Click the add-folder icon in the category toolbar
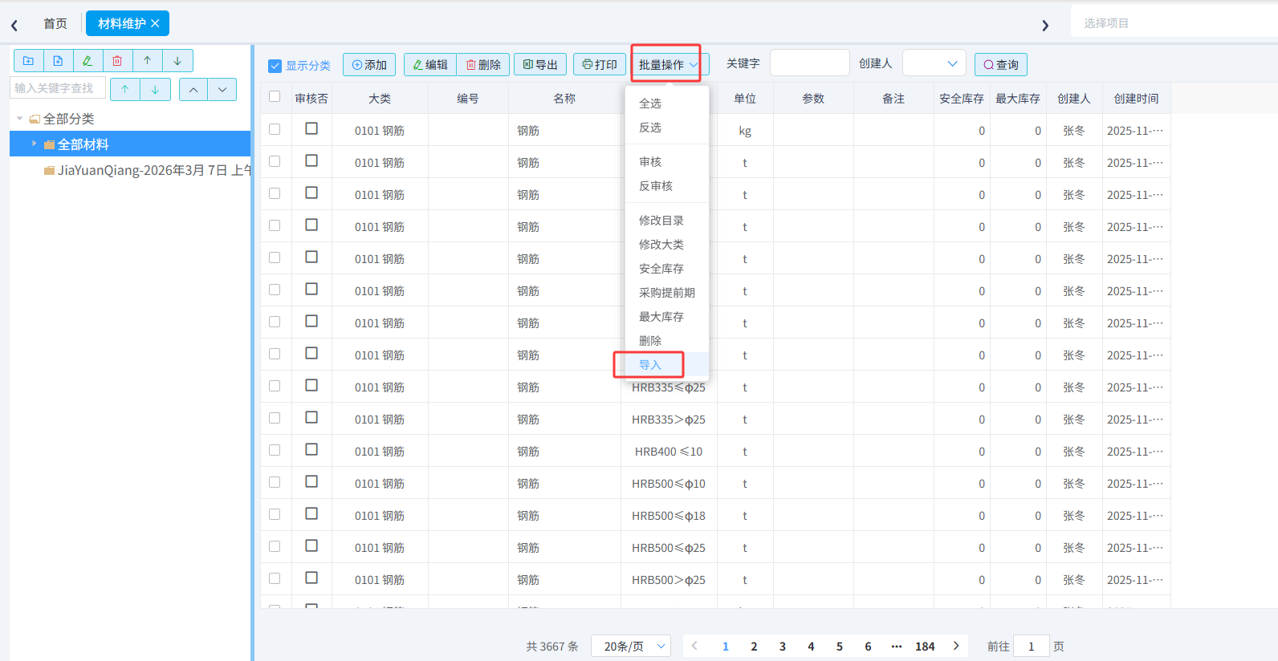The width and height of the screenshot is (1278, 661). (x=28, y=61)
